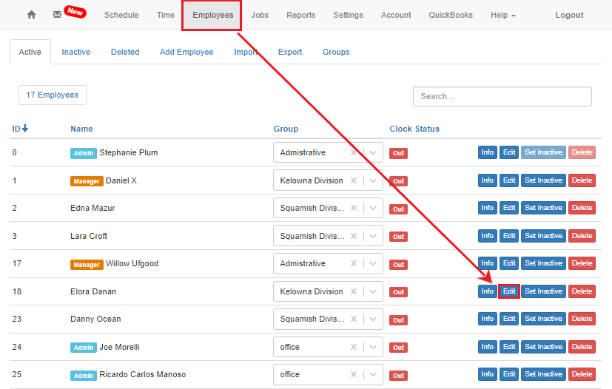Image resolution: width=612 pixels, height=389 pixels.
Task: Edit employee Elora Danan
Action: tap(509, 291)
